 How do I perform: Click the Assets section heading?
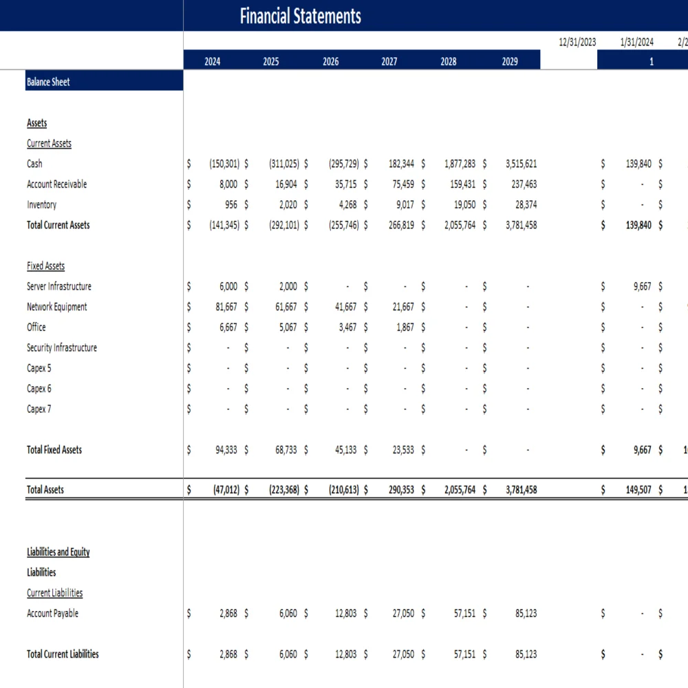[x=36, y=122]
